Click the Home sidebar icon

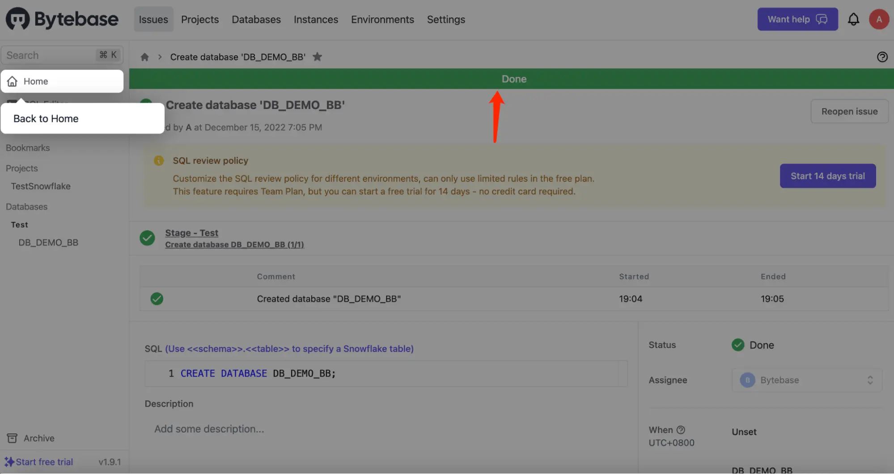(x=13, y=81)
